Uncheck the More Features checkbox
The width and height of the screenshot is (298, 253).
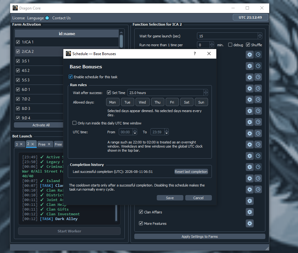click(141, 223)
